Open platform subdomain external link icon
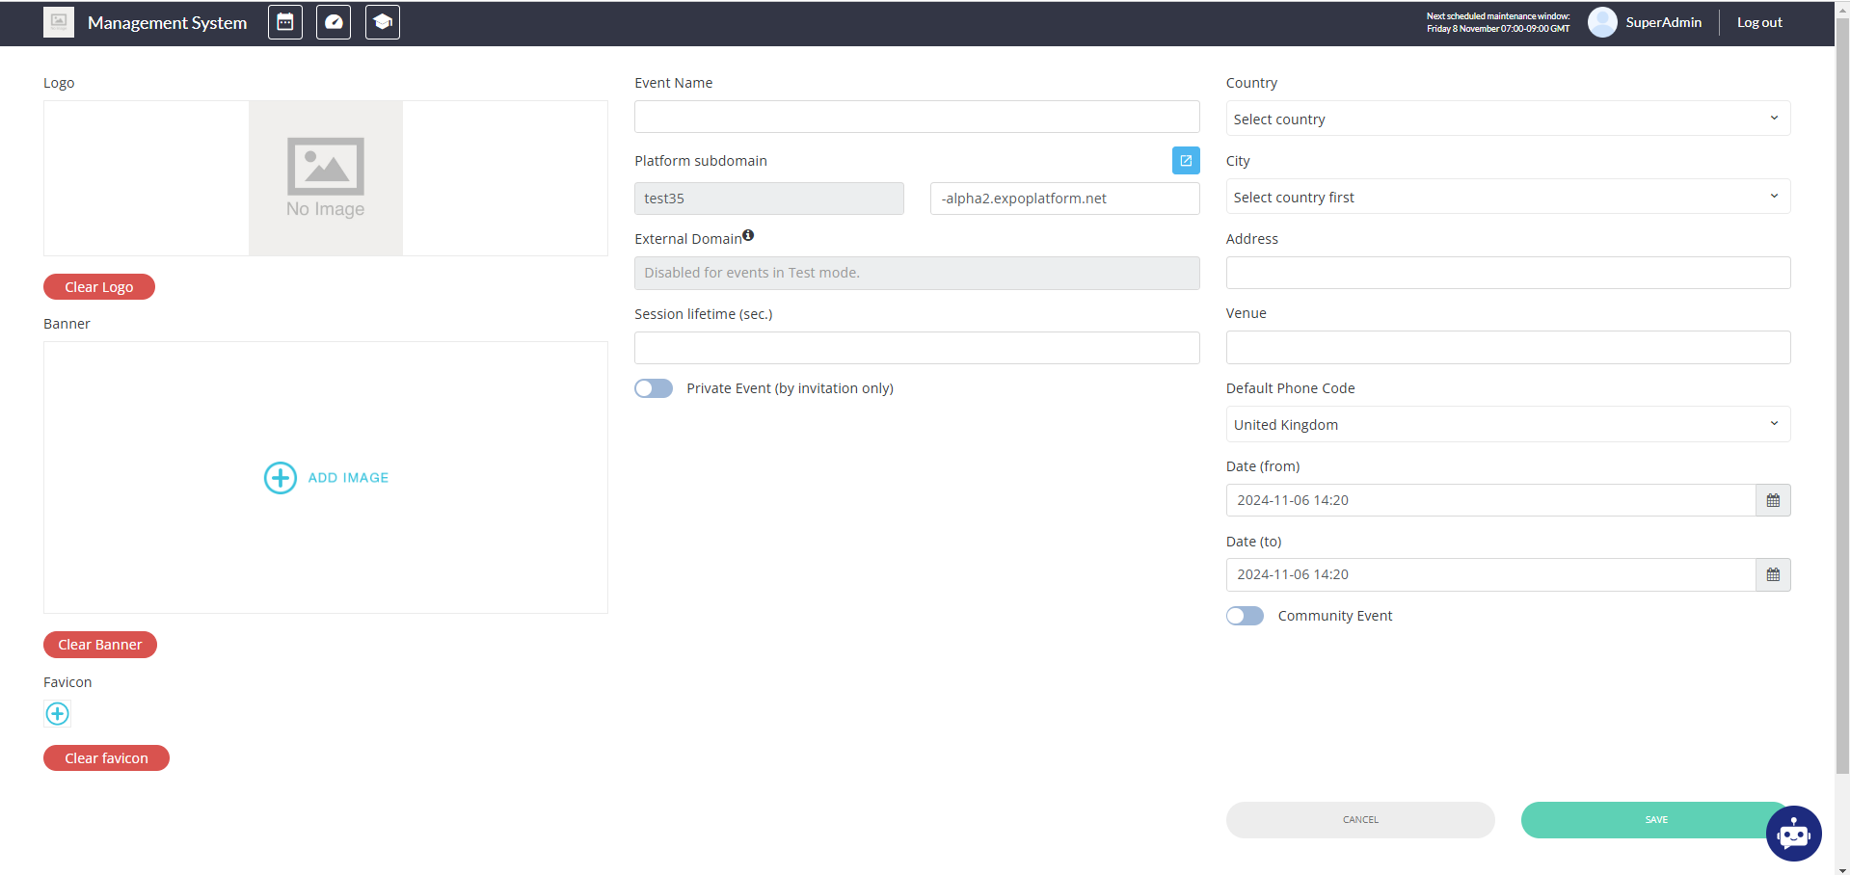The width and height of the screenshot is (1850, 875). coord(1186,161)
